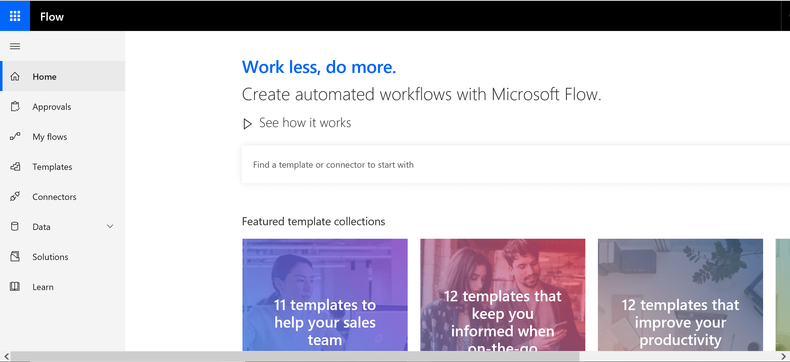Viewport: 790px width, 362px height.
Task: Collapse the sidebar with hamburger icon
Action: point(15,47)
